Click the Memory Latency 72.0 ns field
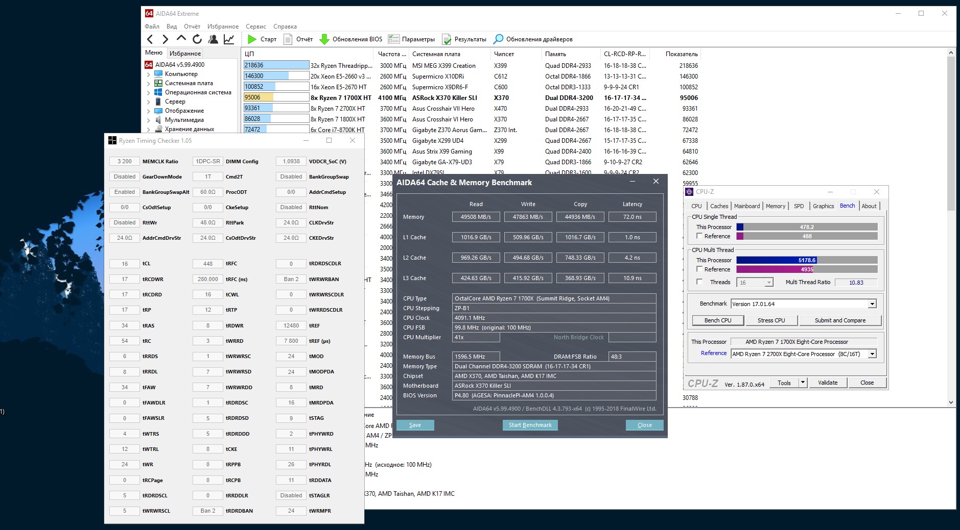 [x=632, y=217]
